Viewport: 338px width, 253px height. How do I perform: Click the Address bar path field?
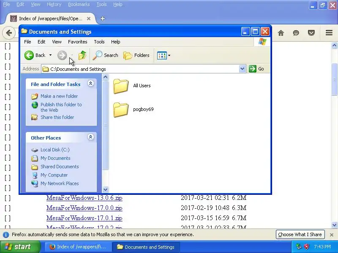tap(140, 69)
